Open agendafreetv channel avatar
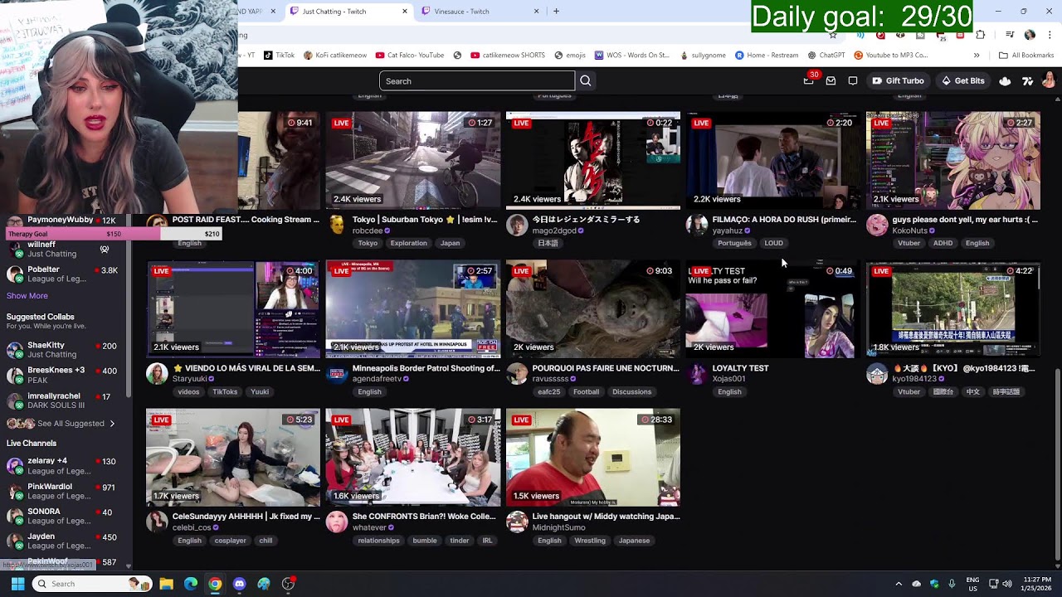1062x597 pixels. [337, 373]
